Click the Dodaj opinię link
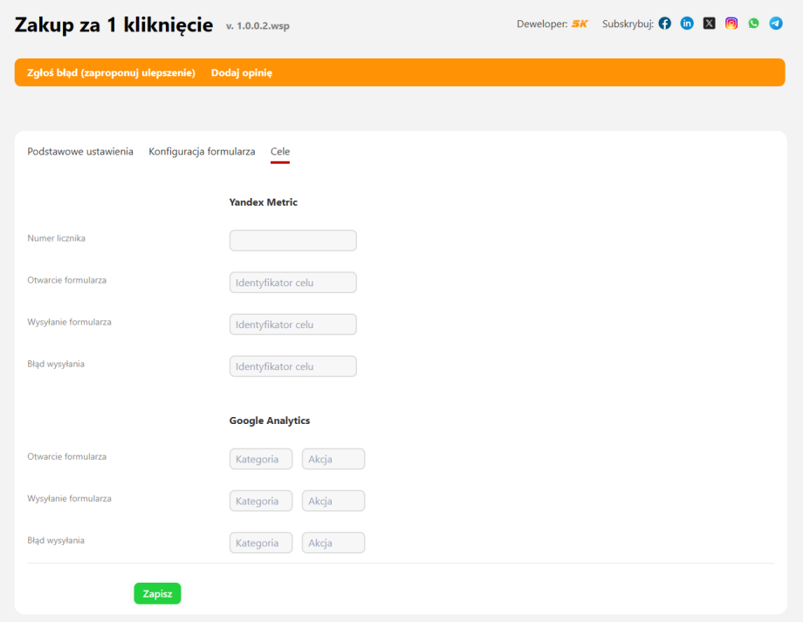803x622 pixels. 241,72
